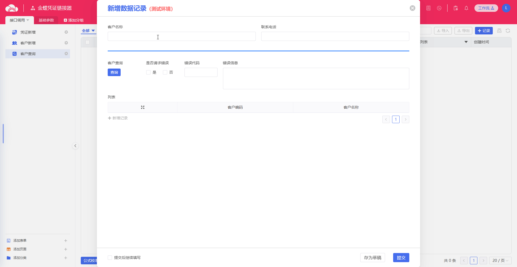Focus the 客户名称 input field

pyautogui.click(x=182, y=36)
